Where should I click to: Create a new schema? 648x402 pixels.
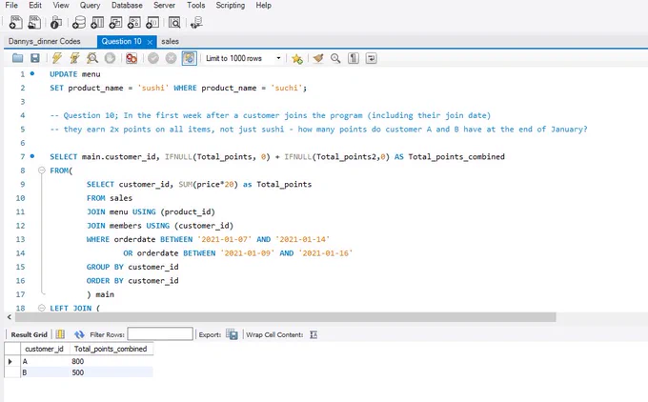click(x=78, y=22)
